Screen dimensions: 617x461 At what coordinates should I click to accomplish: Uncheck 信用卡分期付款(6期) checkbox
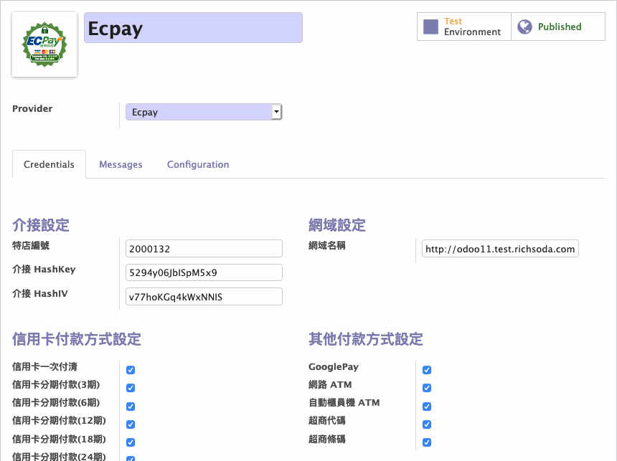point(131,407)
